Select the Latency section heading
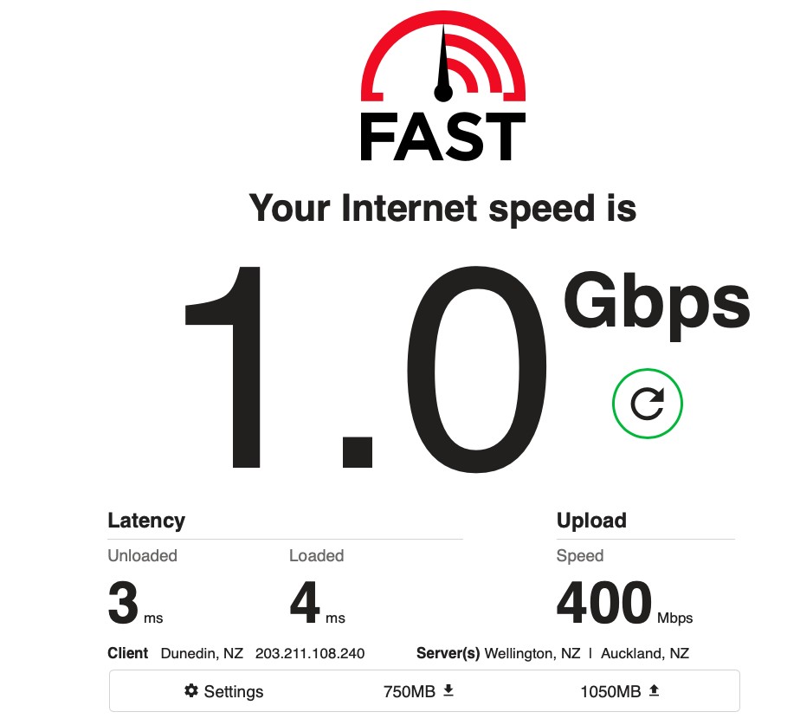The image size is (800, 725). click(x=146, y=521)
